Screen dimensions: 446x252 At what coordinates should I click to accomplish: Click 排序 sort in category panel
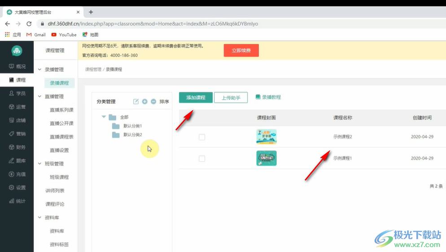(x=164, y=101)
